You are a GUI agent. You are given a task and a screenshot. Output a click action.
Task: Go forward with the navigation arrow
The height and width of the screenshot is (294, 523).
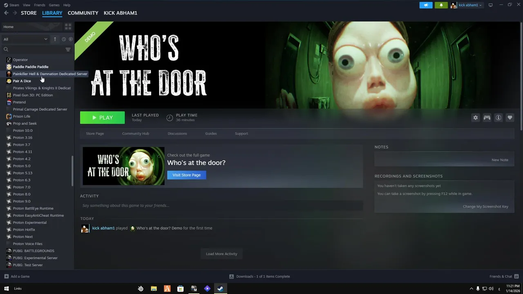click(15, 13)
